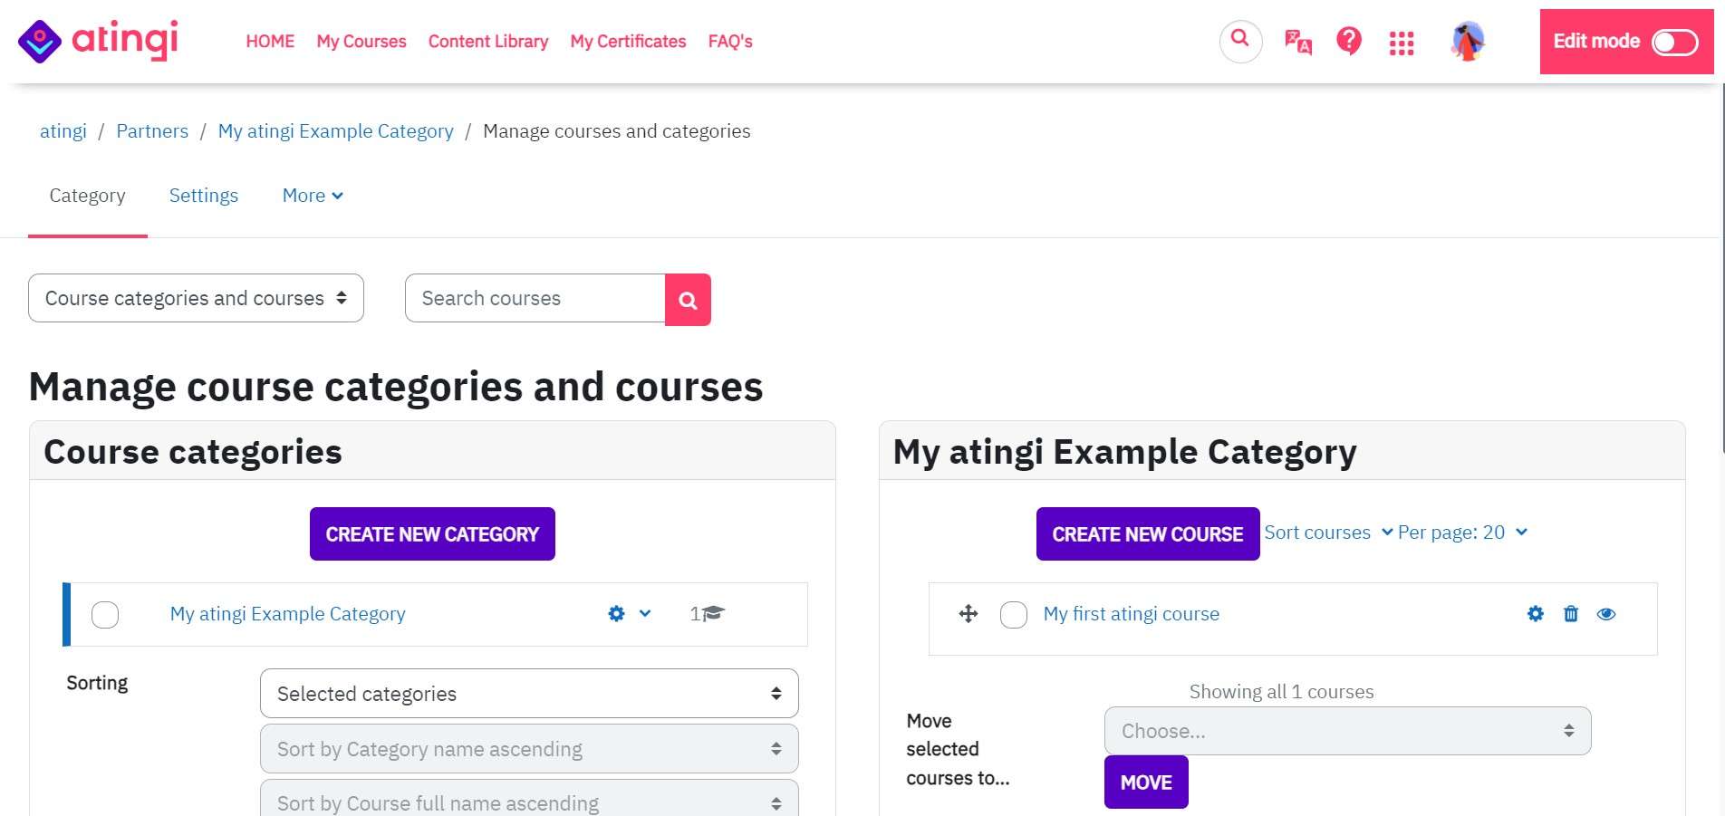Switch to the Settings tab
The image size is (1725, 816).
click(204, 196)
